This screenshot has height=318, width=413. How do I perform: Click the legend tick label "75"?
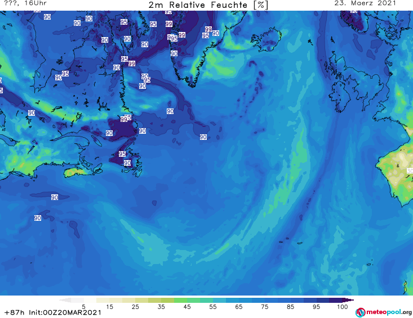(264, 307)
